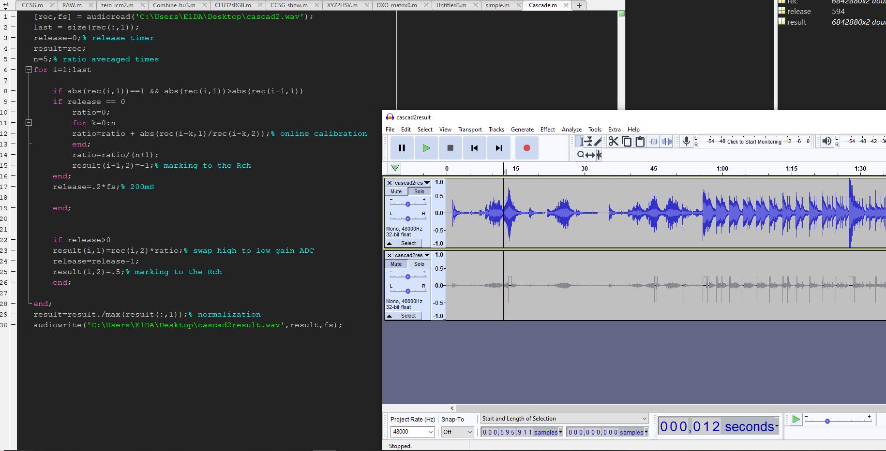Click the 1:00 mark on the timeline
The image size is (886, 451).
[x=722, y=169]
